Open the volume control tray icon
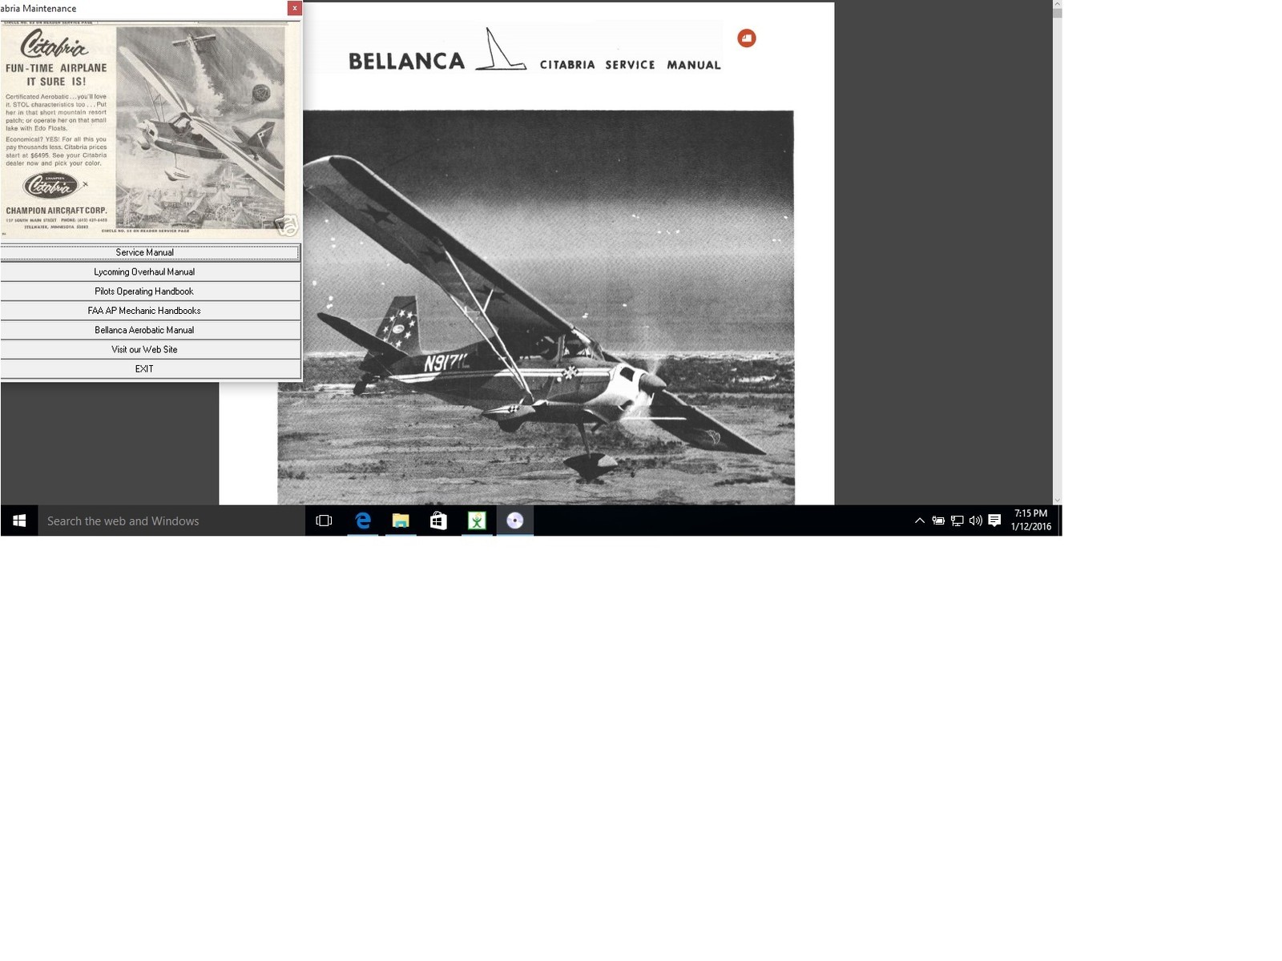The image size is (1282, 961). tap(975, 521)
